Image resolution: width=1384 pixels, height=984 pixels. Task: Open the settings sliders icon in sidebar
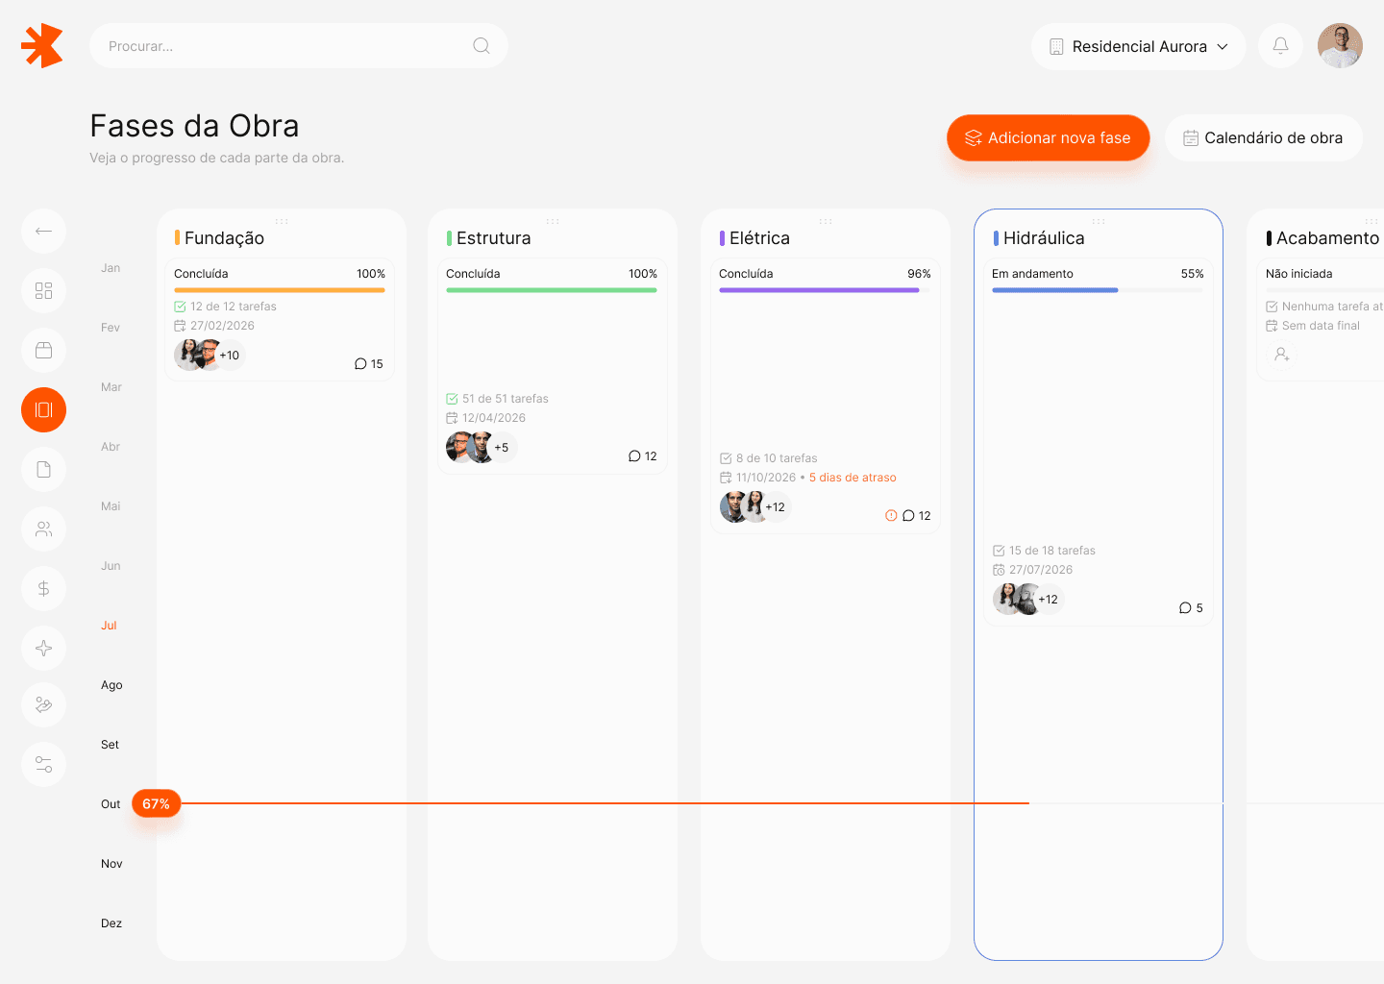tap(43, 765)
